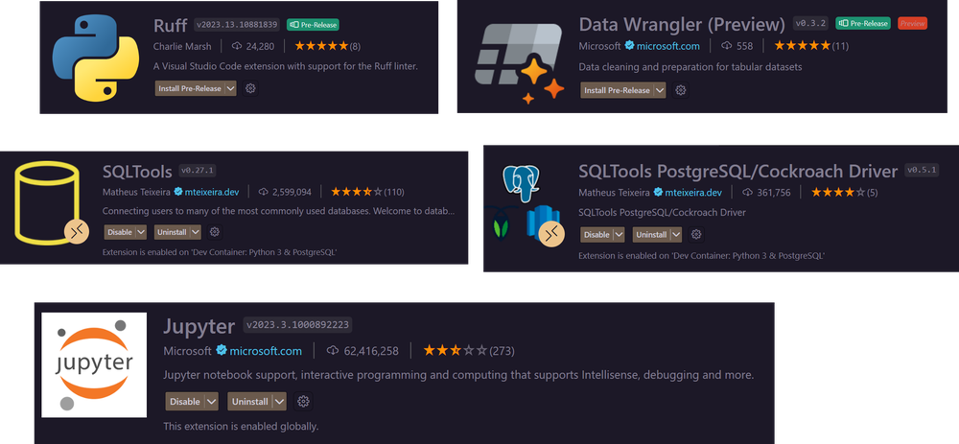This screenshot has height=444, width=959.
Task: Disable the SQLTools extension
Action: (x=120, y=232)
